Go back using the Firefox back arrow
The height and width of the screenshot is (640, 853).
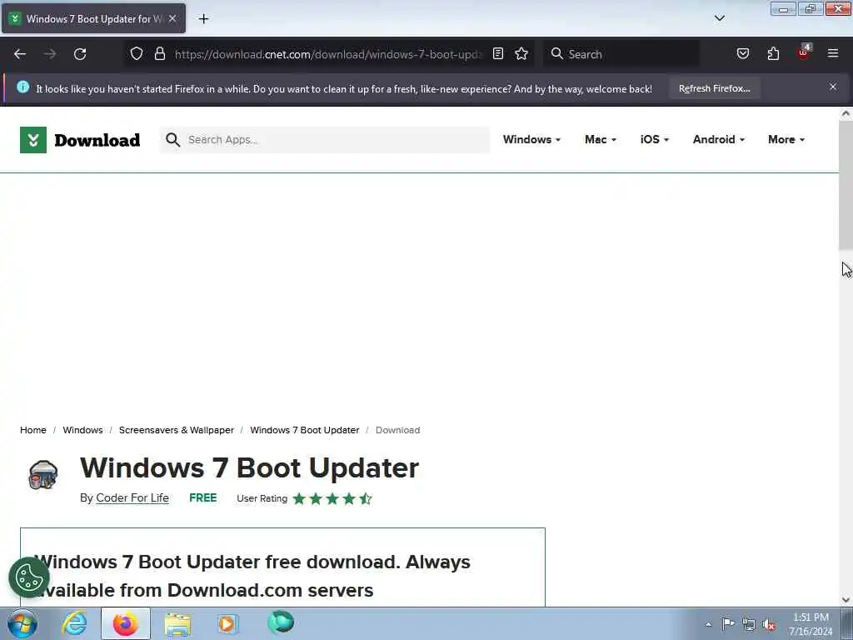(20, 54)
